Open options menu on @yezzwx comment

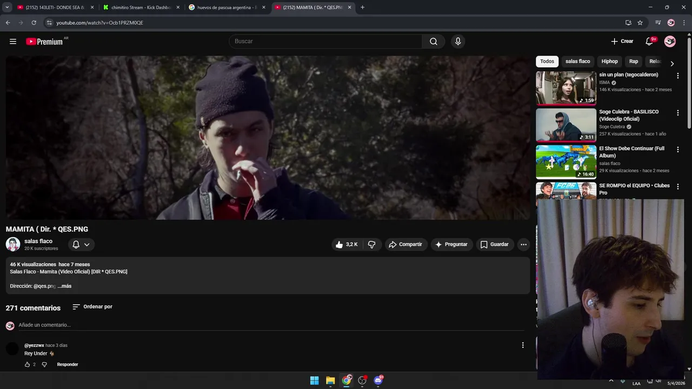(523, 345)
